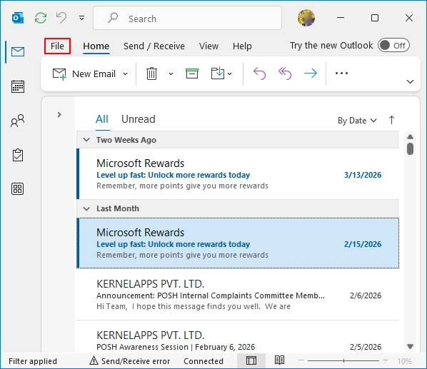Select the All filter tab
This screenshot has height=369, width=427.
102,119
